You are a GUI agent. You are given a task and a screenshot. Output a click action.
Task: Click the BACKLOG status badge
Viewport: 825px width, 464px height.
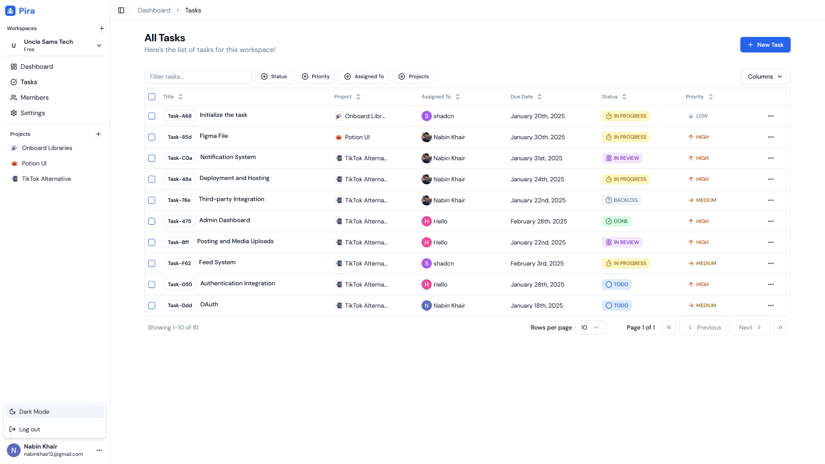tap(621, 200)
